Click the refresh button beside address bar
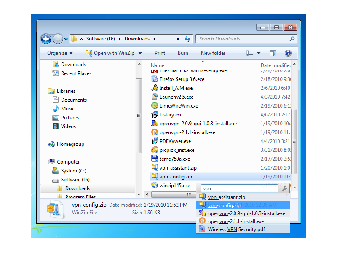Image resolution: width=337 pixels, height=253 pixels. 188,39
